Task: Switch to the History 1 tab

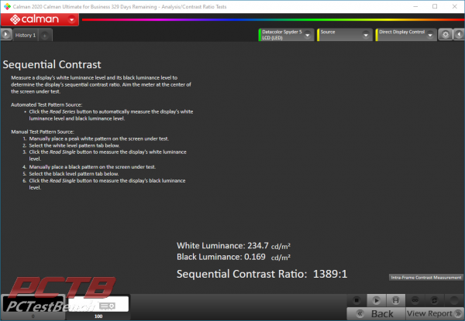Action: 26,36
